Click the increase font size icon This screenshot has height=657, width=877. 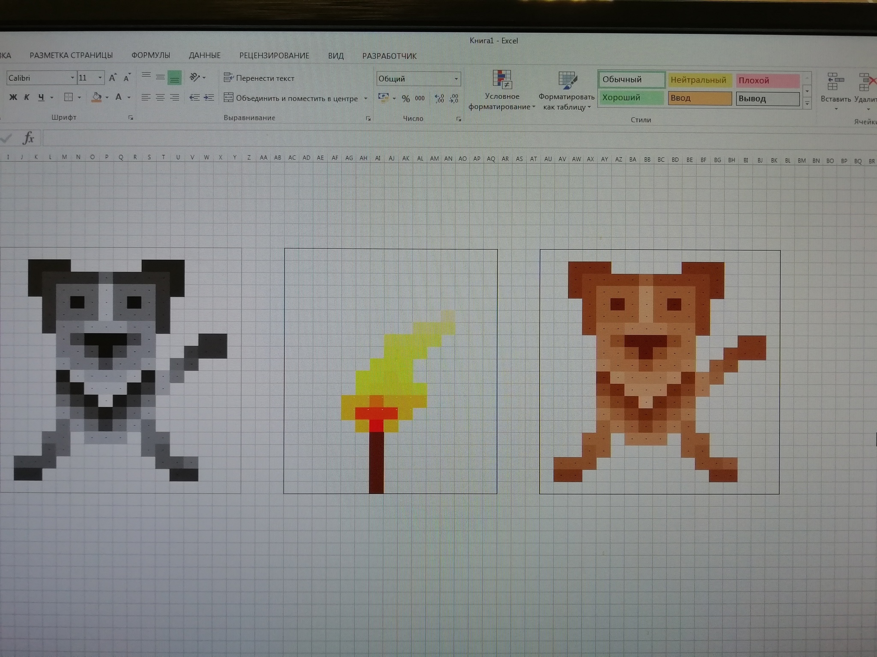coord(113,78)
